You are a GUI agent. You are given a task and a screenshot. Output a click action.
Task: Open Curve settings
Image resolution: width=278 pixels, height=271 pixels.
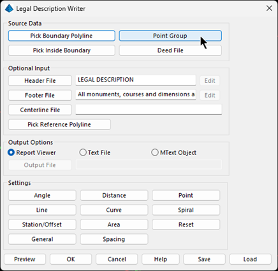coord(114,210)
